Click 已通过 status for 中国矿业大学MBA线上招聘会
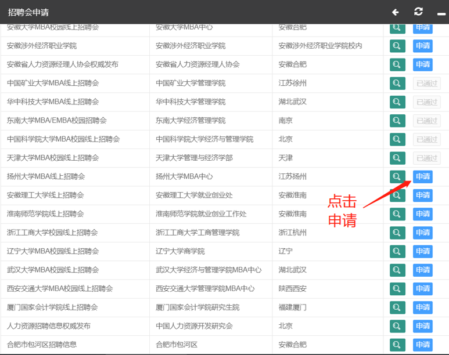449x355 pixels. (x=427, y=84)
